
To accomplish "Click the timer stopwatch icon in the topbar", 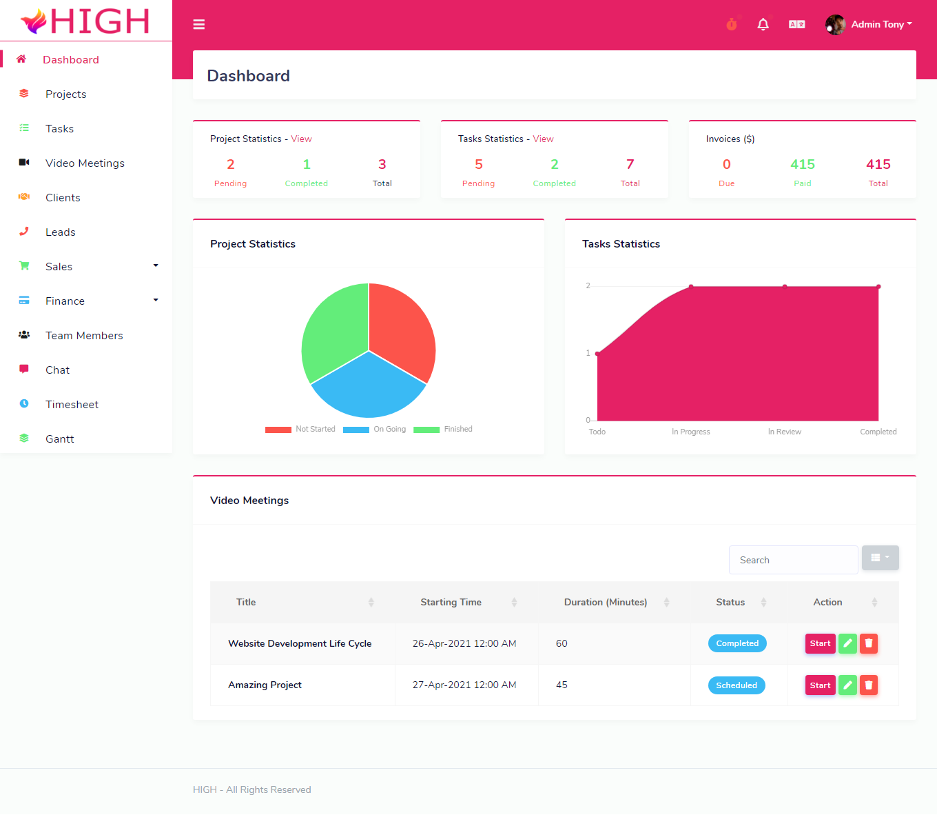I will tap(731, 24).
